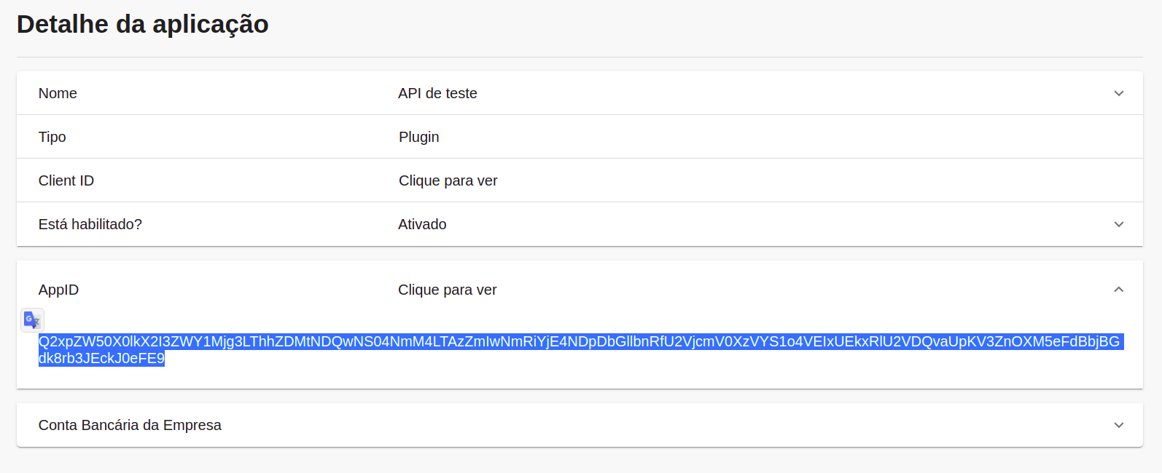Open the Conta Bancária da Empresa section
The height and width of the screenshot is (473, 1162).
click(130, 425)
